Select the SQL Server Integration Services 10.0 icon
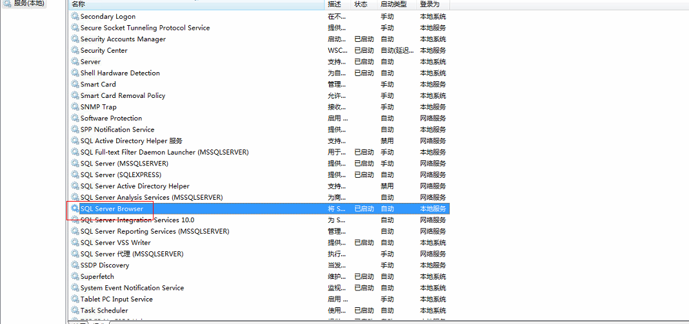689x324 pixels. coord(75,220)
